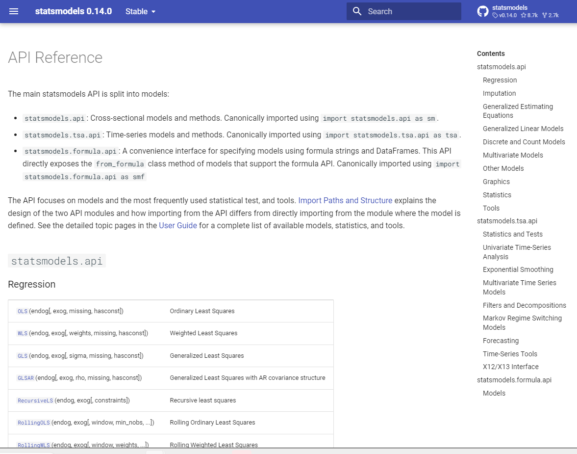577x454 pixels.
Task: Open the GLSAR function link
Action: [x=26, y=378]
